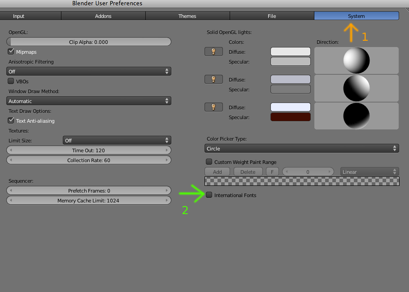Toggle the second OpenGL light bulb icon
Image resolution: width=409 pixels, height=292 pixels.
point(213,80)
